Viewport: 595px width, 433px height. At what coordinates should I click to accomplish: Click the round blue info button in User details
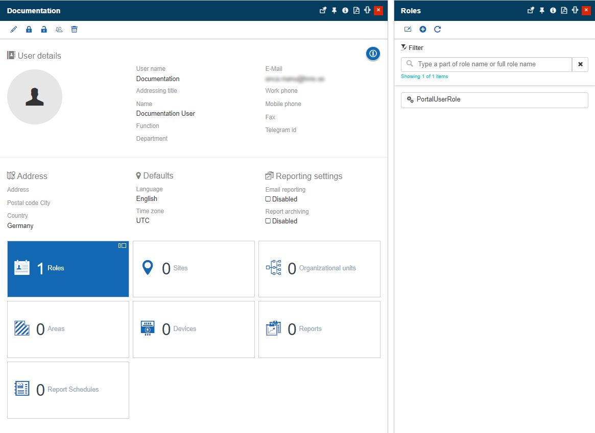[373, 53]
